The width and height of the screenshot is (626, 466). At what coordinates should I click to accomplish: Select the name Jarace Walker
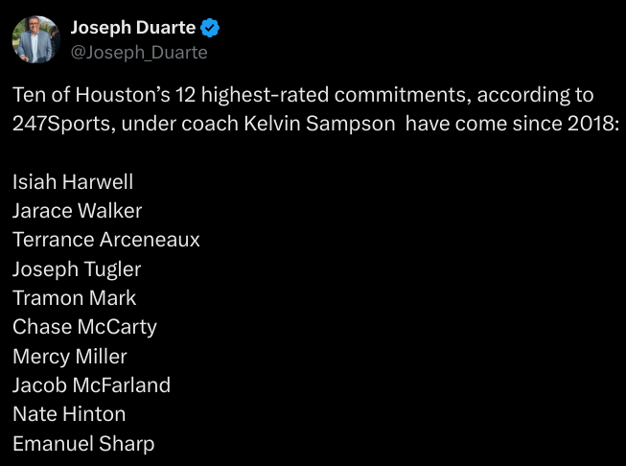click(77, 211)
